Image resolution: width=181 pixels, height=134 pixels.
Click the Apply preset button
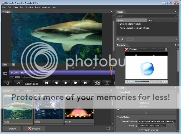[x=130, y=39]
